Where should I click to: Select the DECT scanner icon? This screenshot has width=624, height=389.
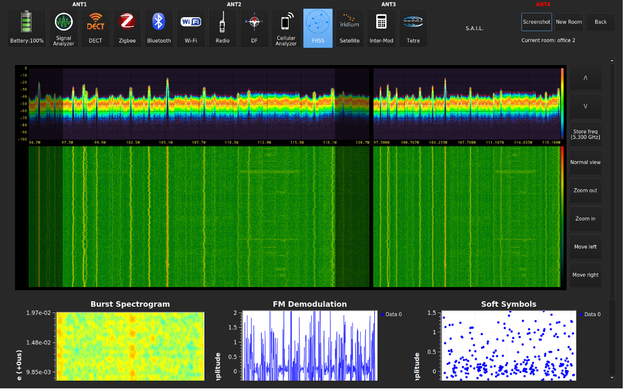95,29
